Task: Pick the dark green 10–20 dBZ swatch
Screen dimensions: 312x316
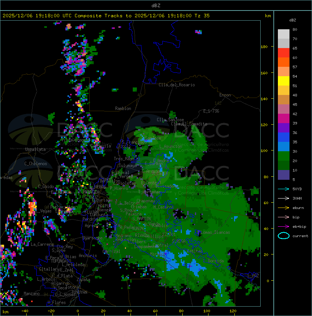Action: click(x=283, y=165)
